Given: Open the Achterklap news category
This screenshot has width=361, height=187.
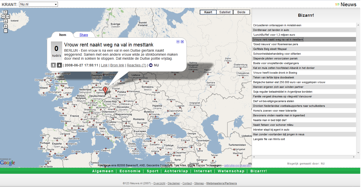Looking at the screenshot, I should [x=176, y=171].
